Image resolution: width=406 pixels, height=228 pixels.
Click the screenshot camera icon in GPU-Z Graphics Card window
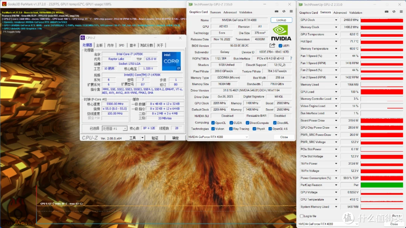(x=277, y=11)
